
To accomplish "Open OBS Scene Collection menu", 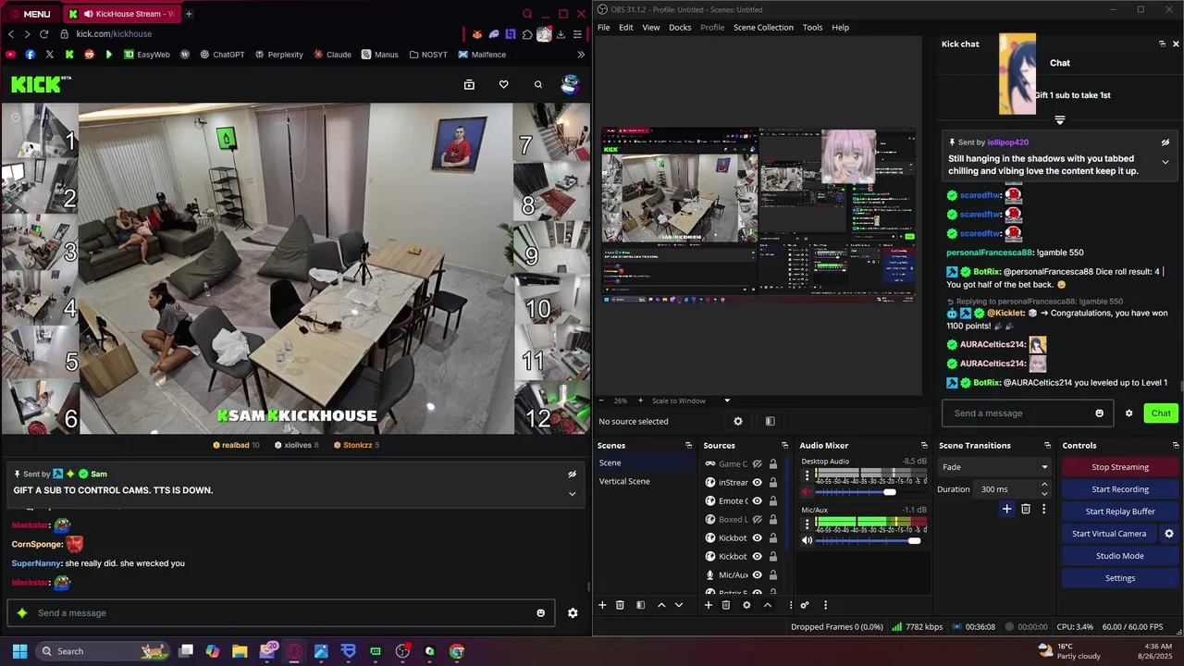I will (763, 28).
